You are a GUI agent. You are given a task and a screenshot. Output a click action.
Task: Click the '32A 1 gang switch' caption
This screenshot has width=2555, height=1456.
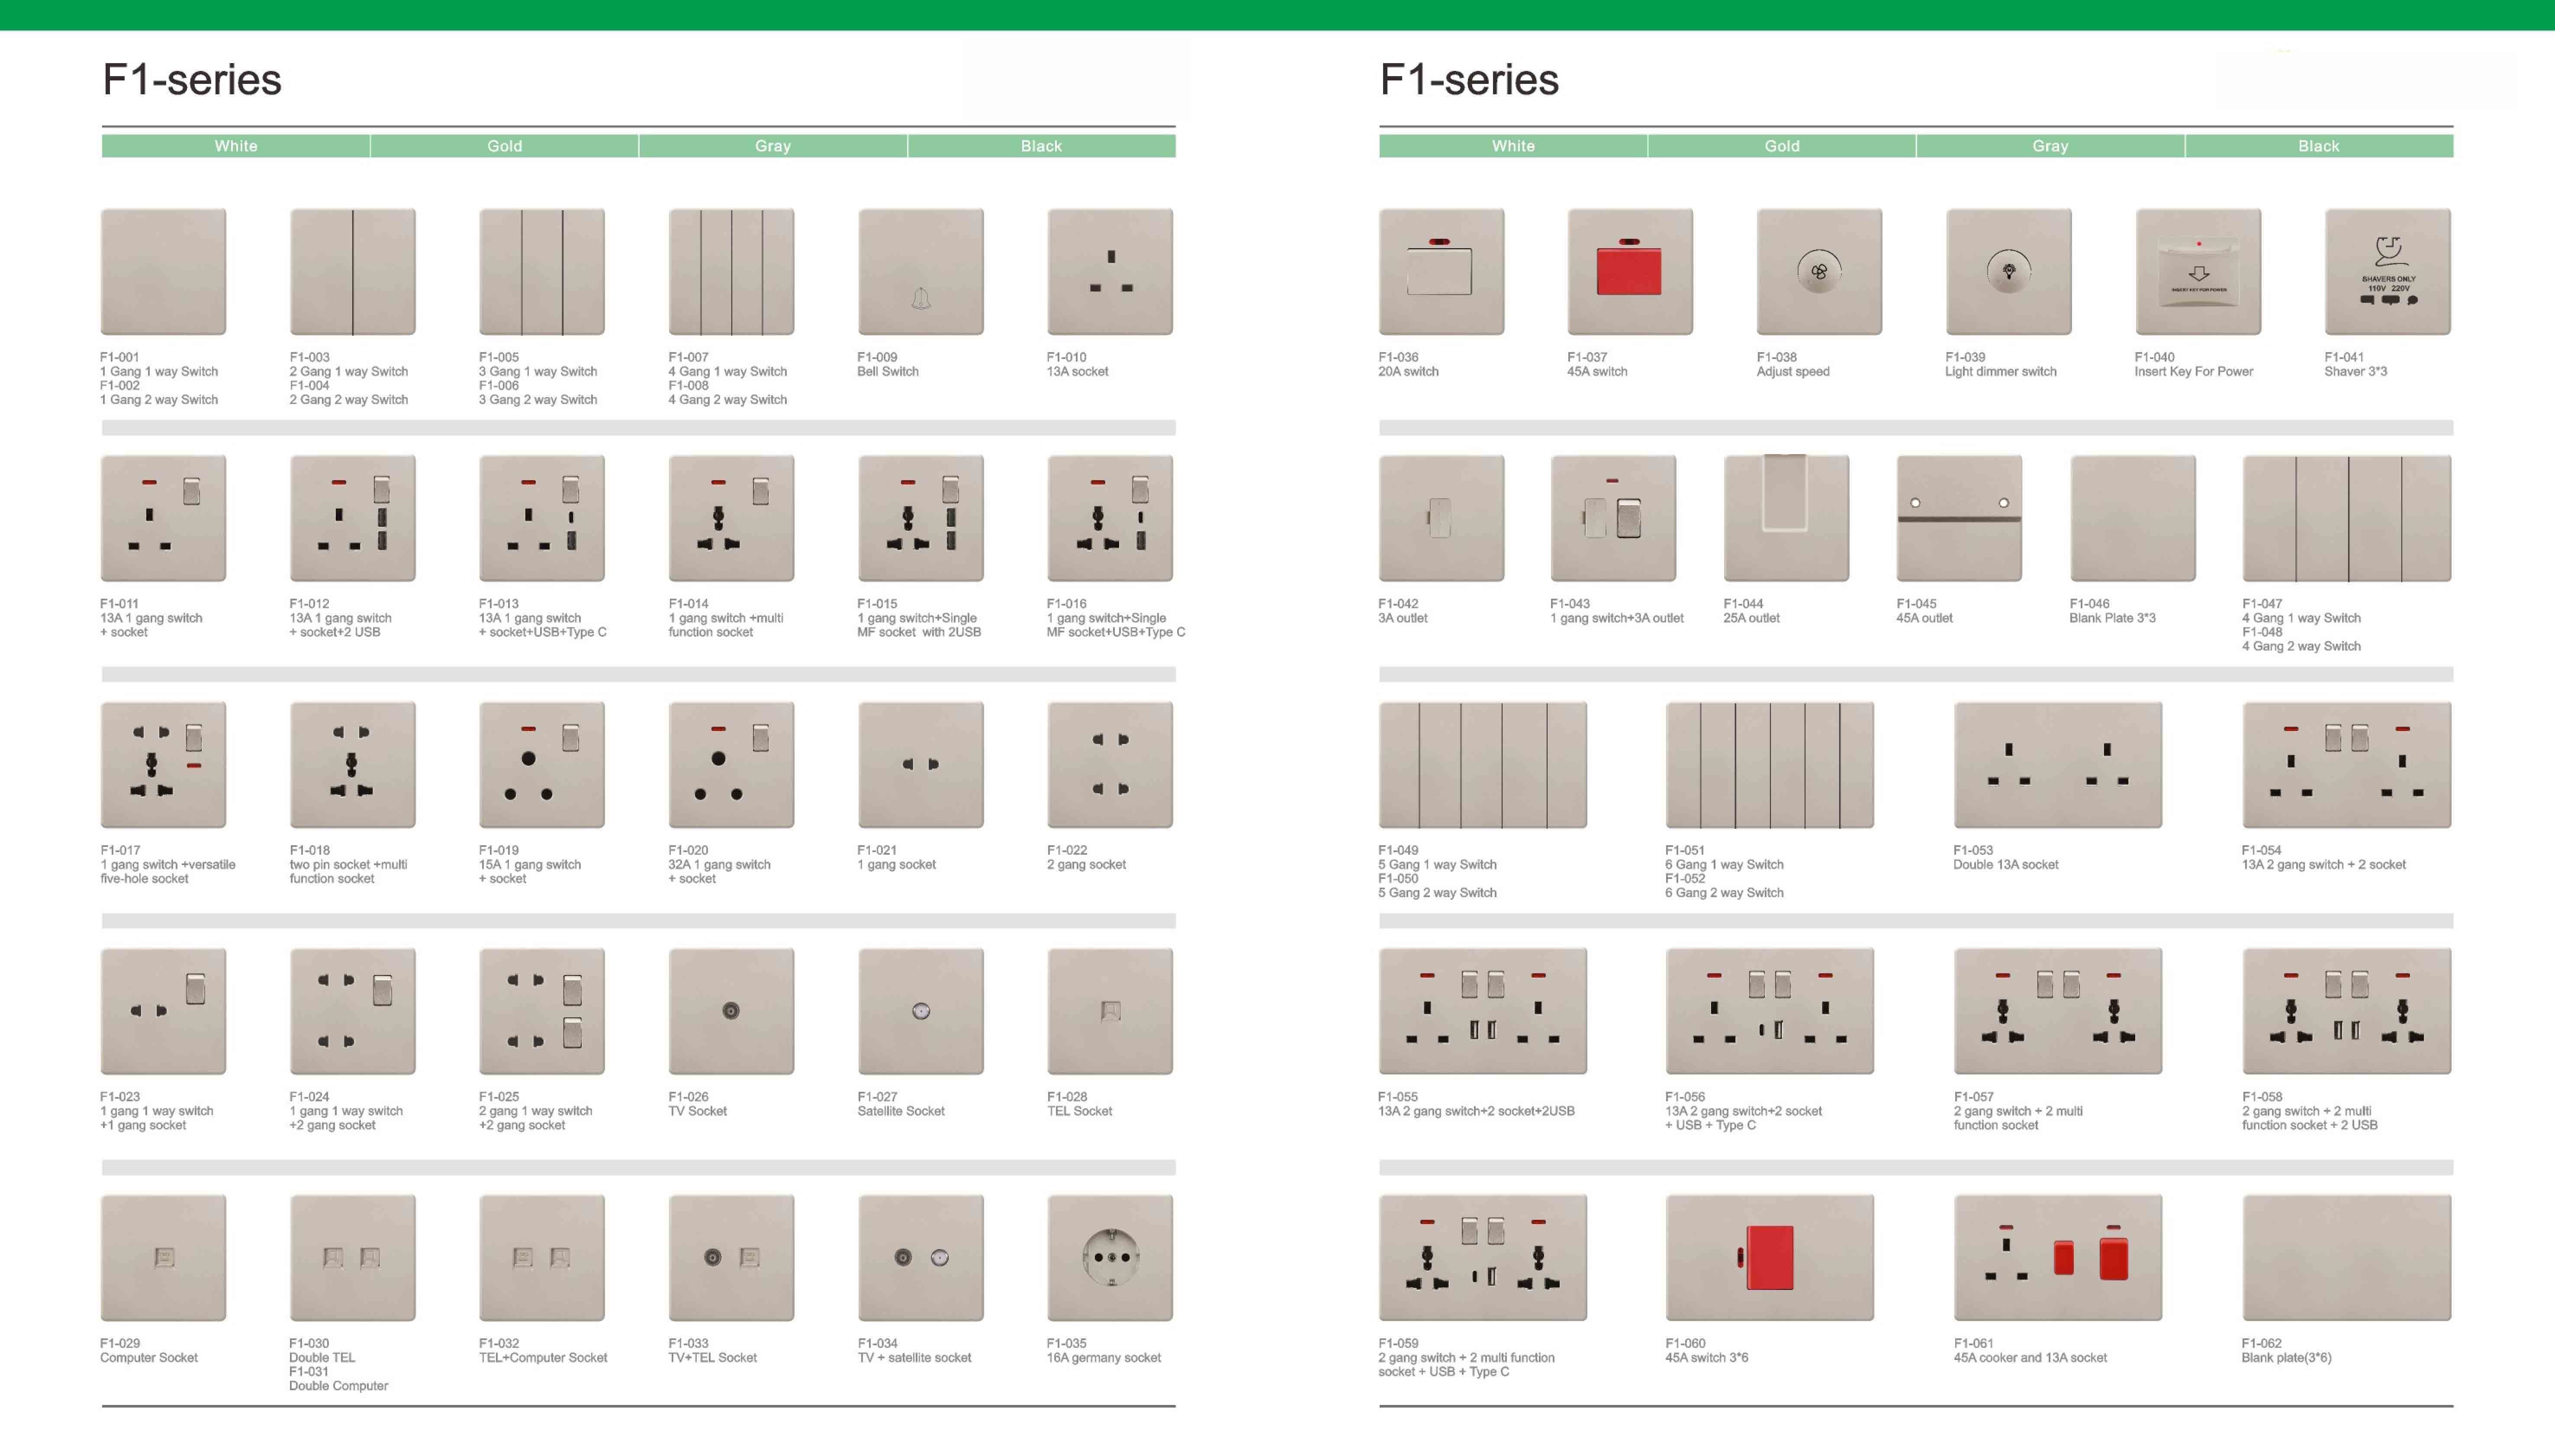tap(719, 865)
